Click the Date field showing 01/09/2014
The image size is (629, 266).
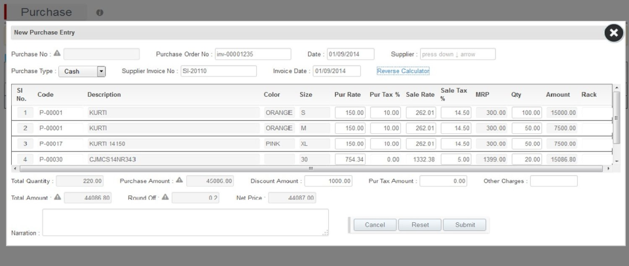[x=351, y=54]
